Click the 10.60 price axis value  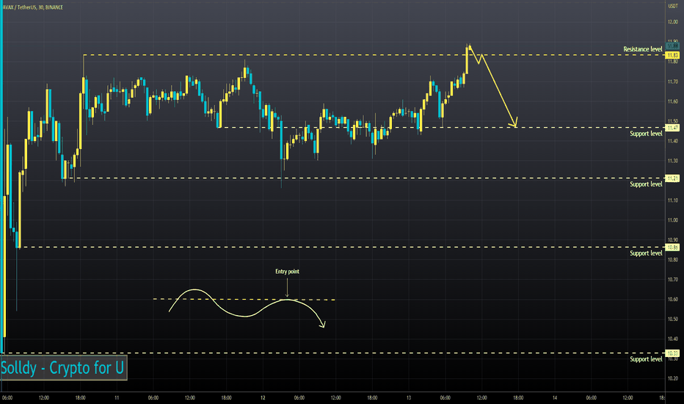(673, 299)
